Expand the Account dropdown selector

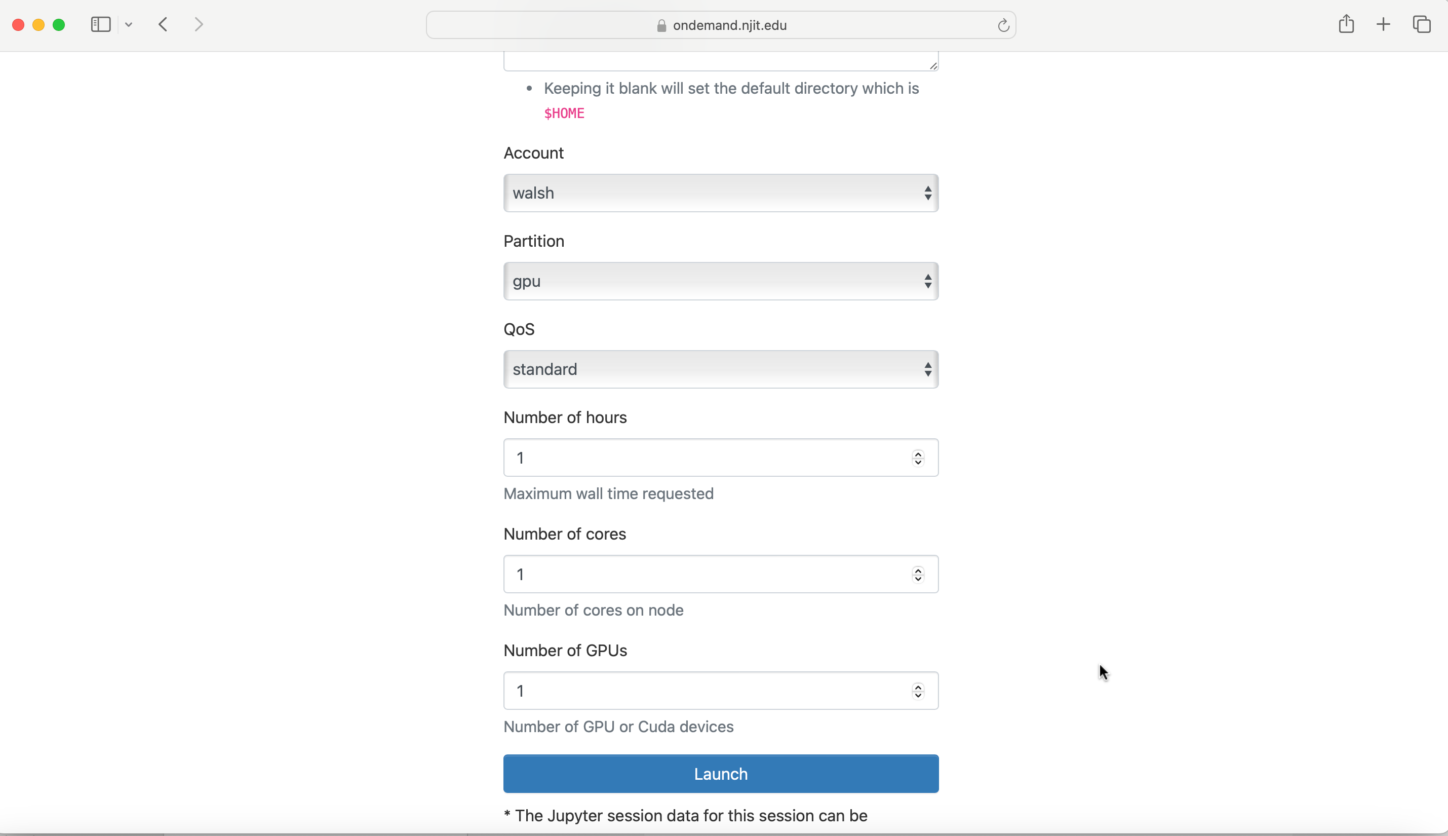(x=720, y=192)
